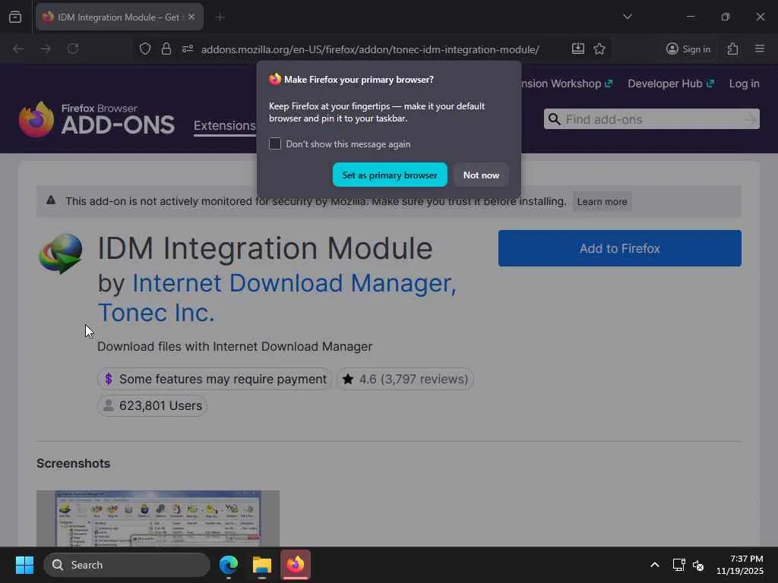778x583 pixels.
Task: Open the IDM screenshot thumbnail
Action: [x=158, y=518]
